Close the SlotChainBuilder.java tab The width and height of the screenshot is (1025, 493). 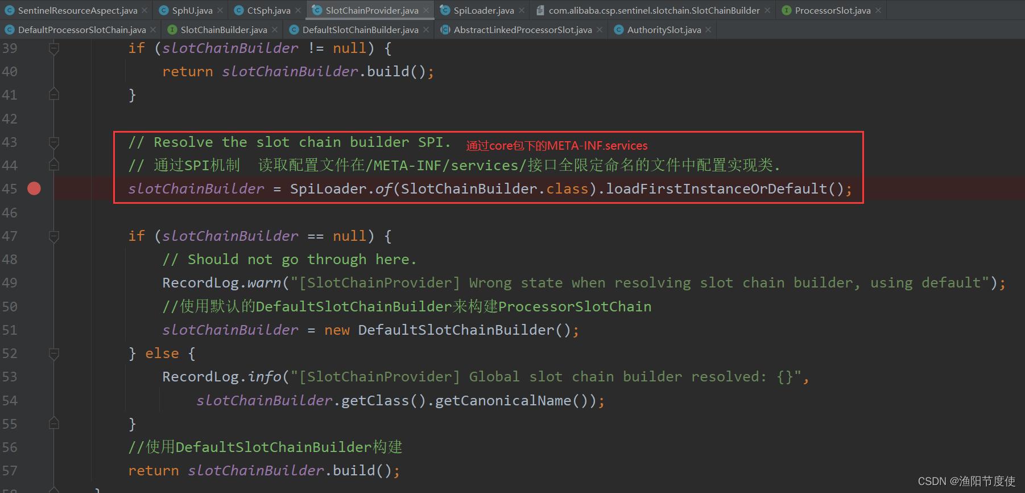click(x=275, y=30)
